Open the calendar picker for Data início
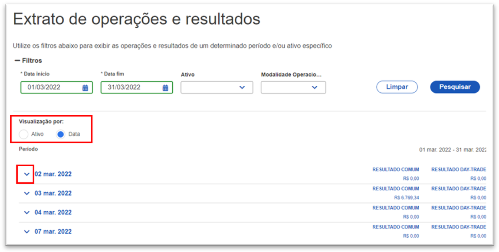The image size is (499, 252). (86, 87)
